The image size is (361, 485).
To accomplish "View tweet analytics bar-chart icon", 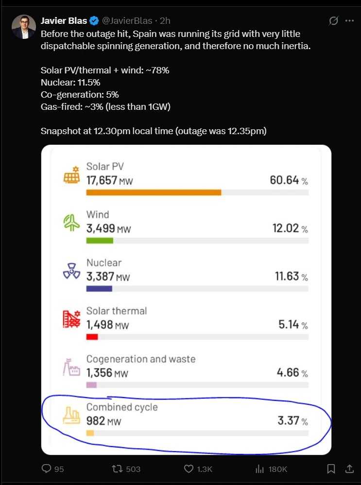I will (260, 468).
